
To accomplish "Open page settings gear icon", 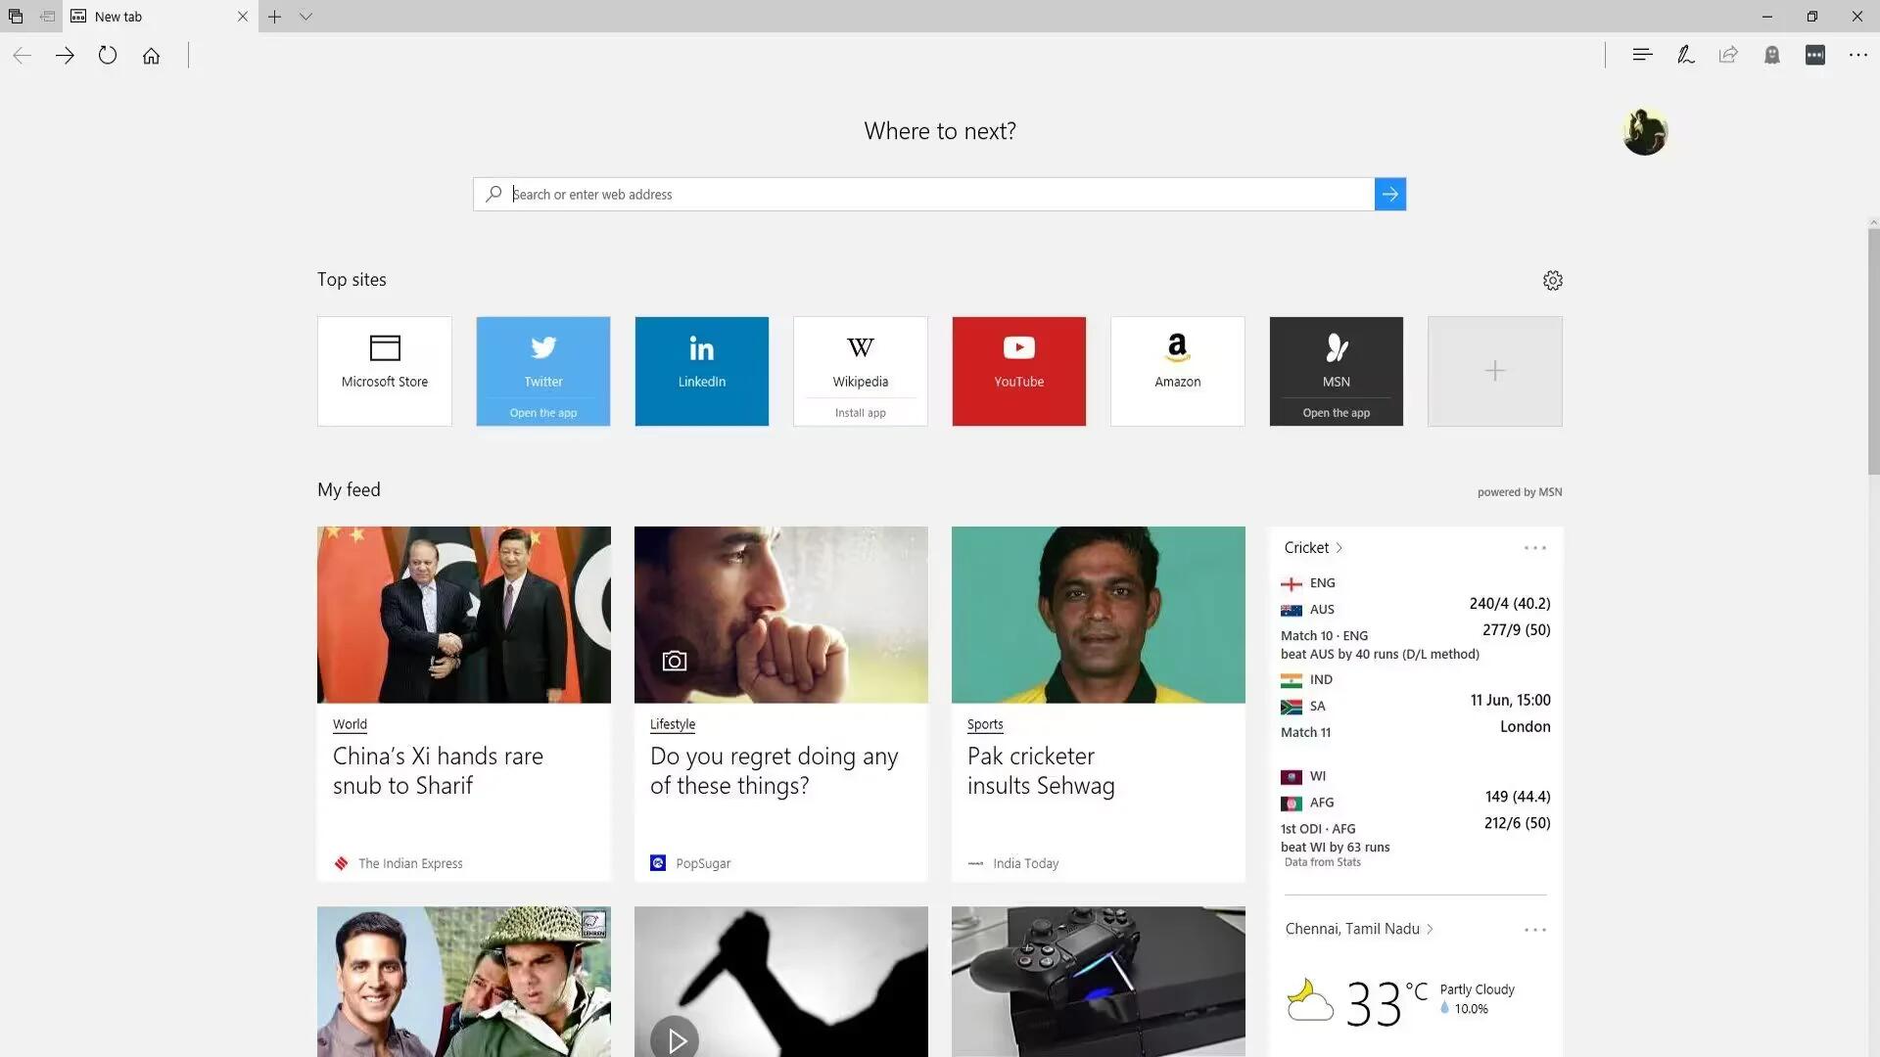I will (x=1553, y=281).
